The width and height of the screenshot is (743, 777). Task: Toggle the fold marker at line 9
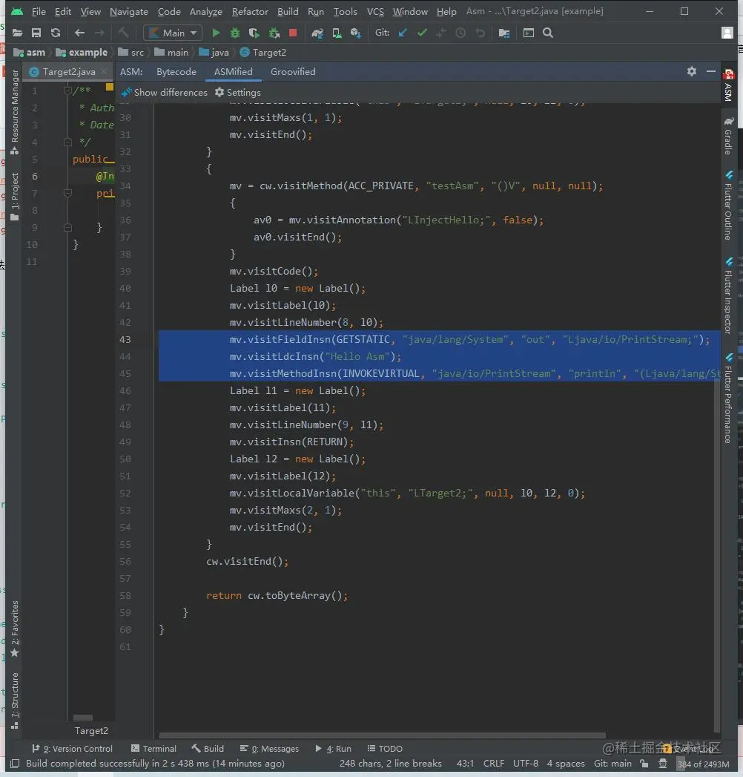click(x=67, y=227)
